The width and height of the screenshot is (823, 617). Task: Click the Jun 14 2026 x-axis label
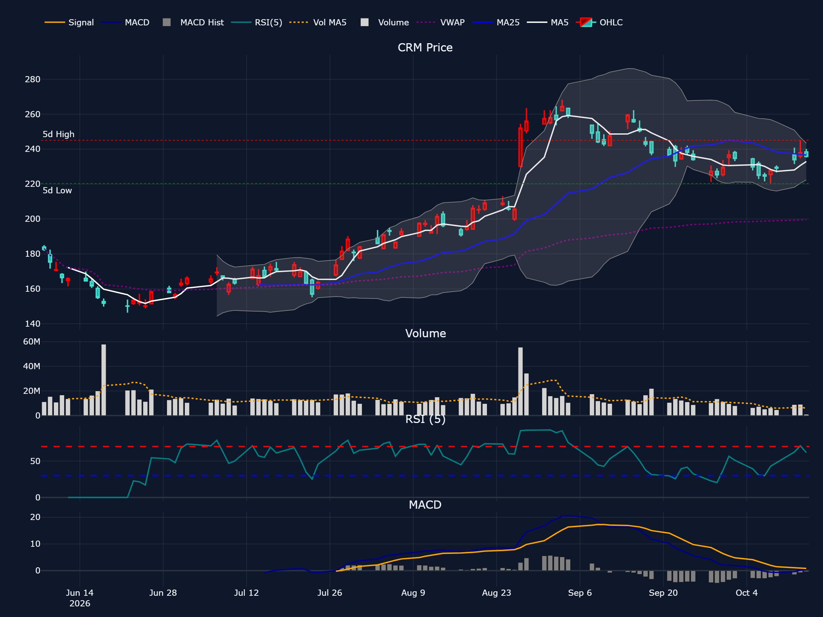point(80,598)
